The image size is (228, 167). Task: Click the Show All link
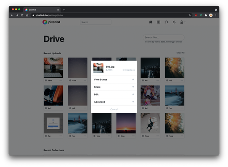click(181, 53)
